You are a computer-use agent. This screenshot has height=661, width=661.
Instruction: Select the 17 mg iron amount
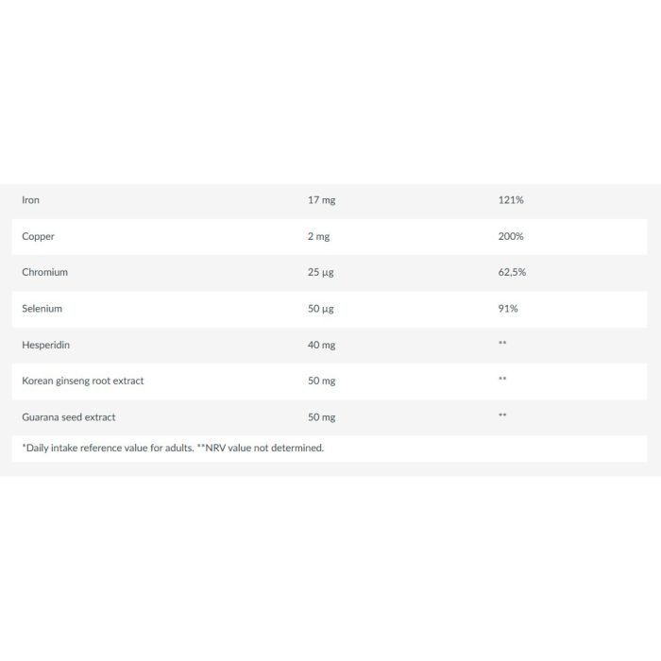pyautogui.click(x=321, y=200)
